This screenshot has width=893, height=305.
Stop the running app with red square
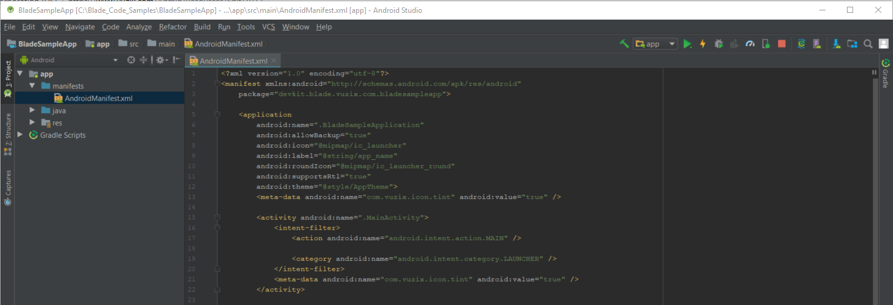[x=782, y=43]
